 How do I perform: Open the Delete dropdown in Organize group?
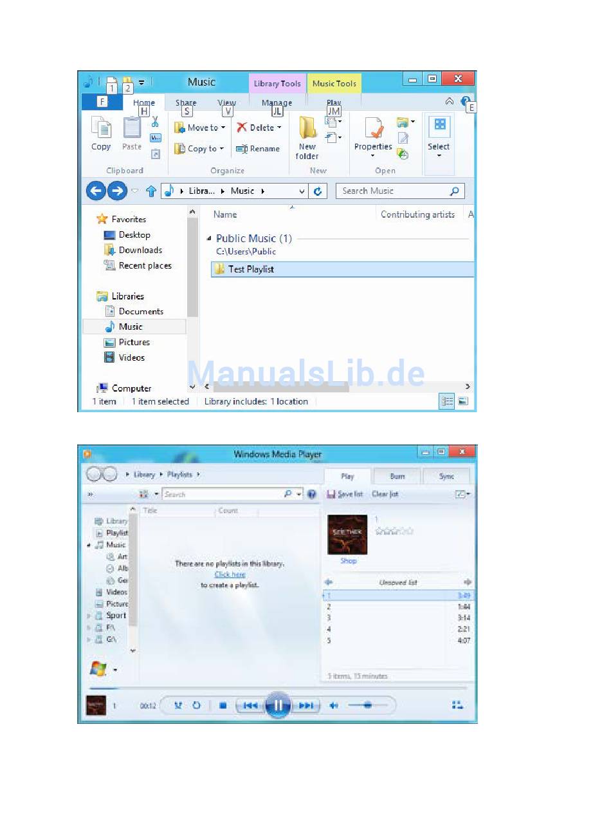click(259, 128)
